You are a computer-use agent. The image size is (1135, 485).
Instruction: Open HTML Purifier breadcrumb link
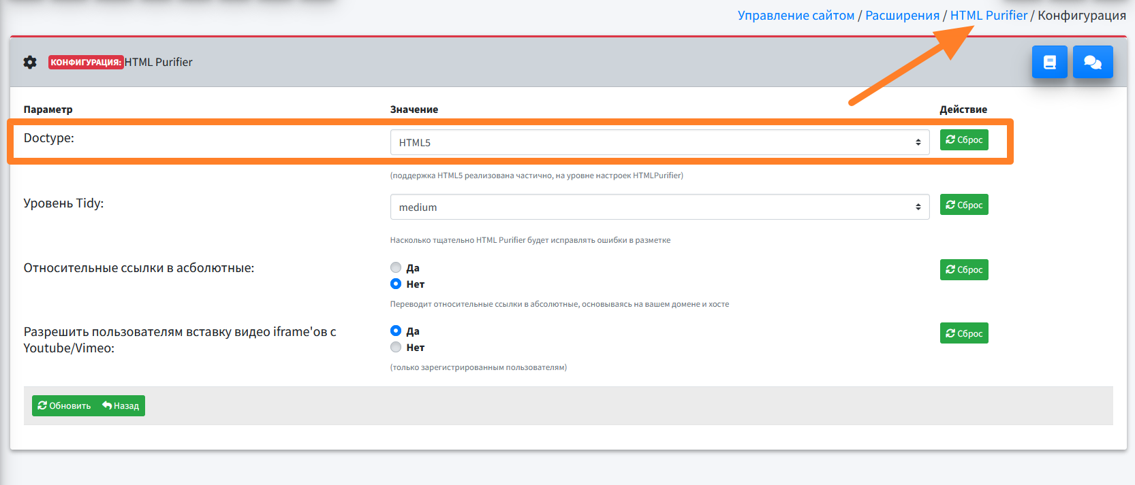989,15
